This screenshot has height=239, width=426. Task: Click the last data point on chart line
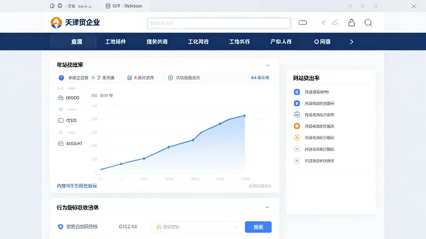click(x=244, y=116)
